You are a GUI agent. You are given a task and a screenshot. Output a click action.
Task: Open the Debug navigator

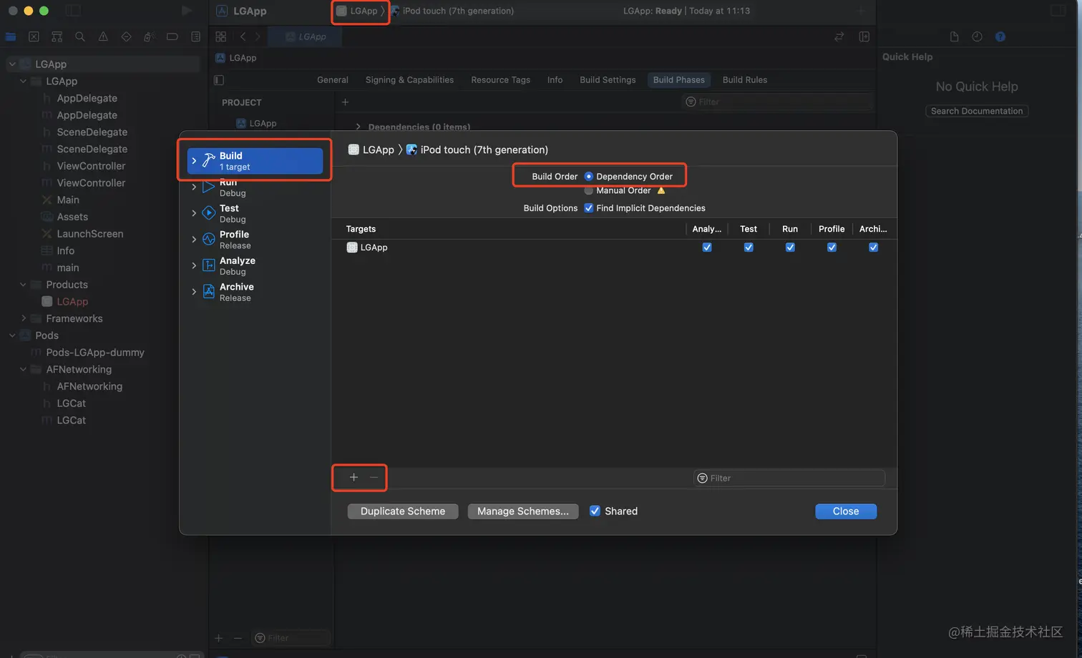[149, 36]
